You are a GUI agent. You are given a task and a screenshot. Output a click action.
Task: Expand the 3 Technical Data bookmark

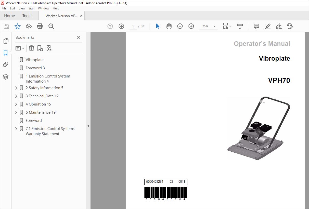click(x=16, y=96)
